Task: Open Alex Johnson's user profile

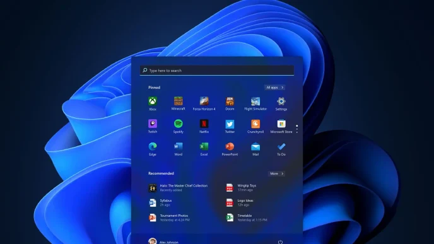Action: click(x=163, y=241)
